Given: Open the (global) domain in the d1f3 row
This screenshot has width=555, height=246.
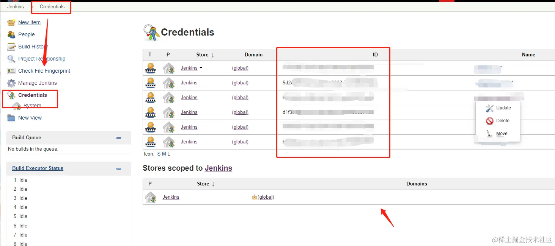Looking at the screenshot, I should pos(240,112).
